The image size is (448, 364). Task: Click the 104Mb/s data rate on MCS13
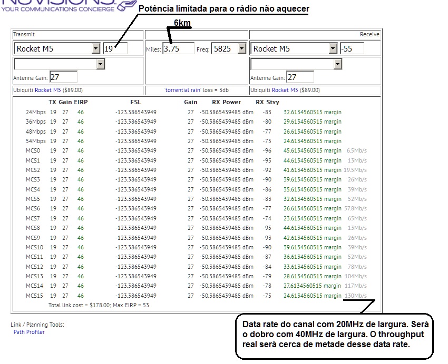pyautogui.click(x=356, y=276)
